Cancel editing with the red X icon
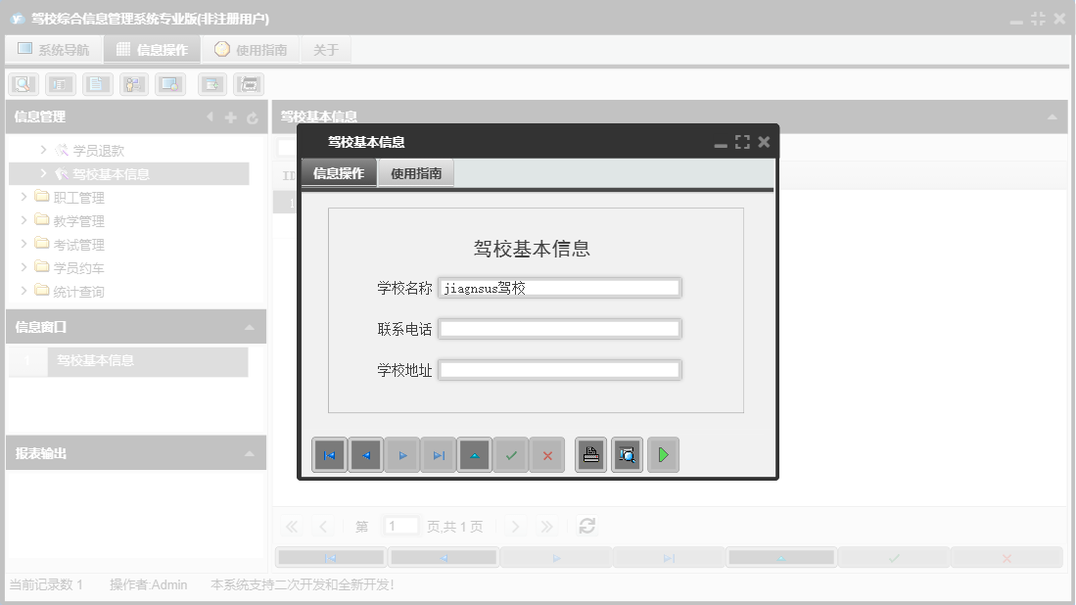Image resolution: width=1076 pixels, height=605 pixels. [x=546, y=454]
